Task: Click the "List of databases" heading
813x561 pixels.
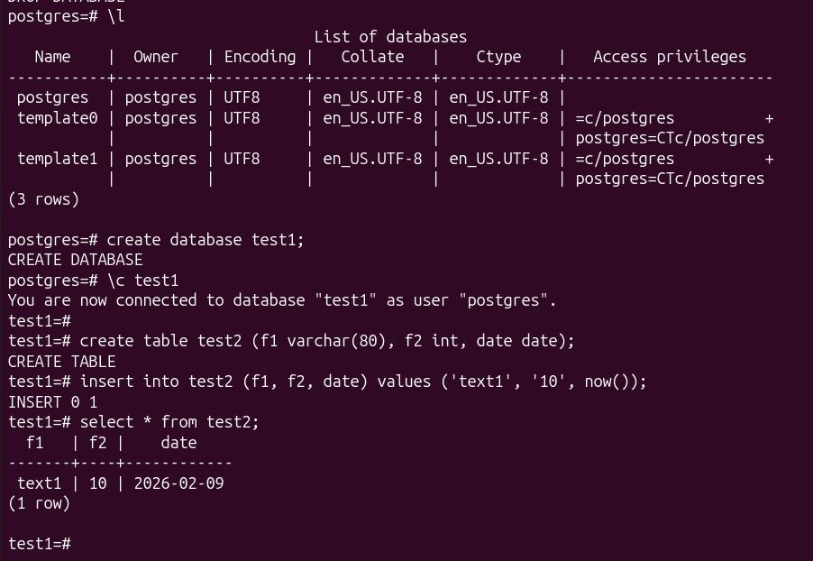Action: tap(390, 37)
